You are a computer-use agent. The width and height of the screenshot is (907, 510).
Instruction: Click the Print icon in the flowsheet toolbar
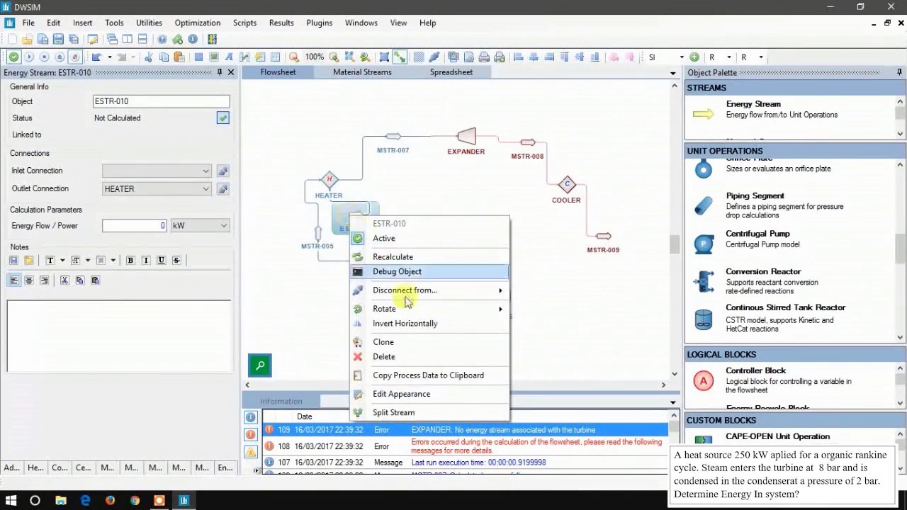point(484,57)
